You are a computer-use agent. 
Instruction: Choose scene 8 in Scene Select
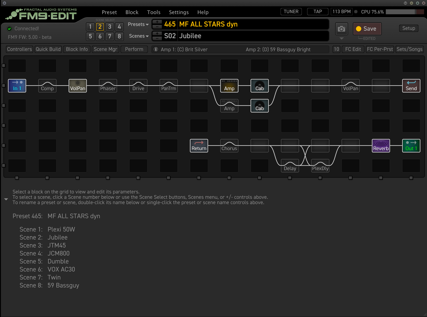pos(119,36)
